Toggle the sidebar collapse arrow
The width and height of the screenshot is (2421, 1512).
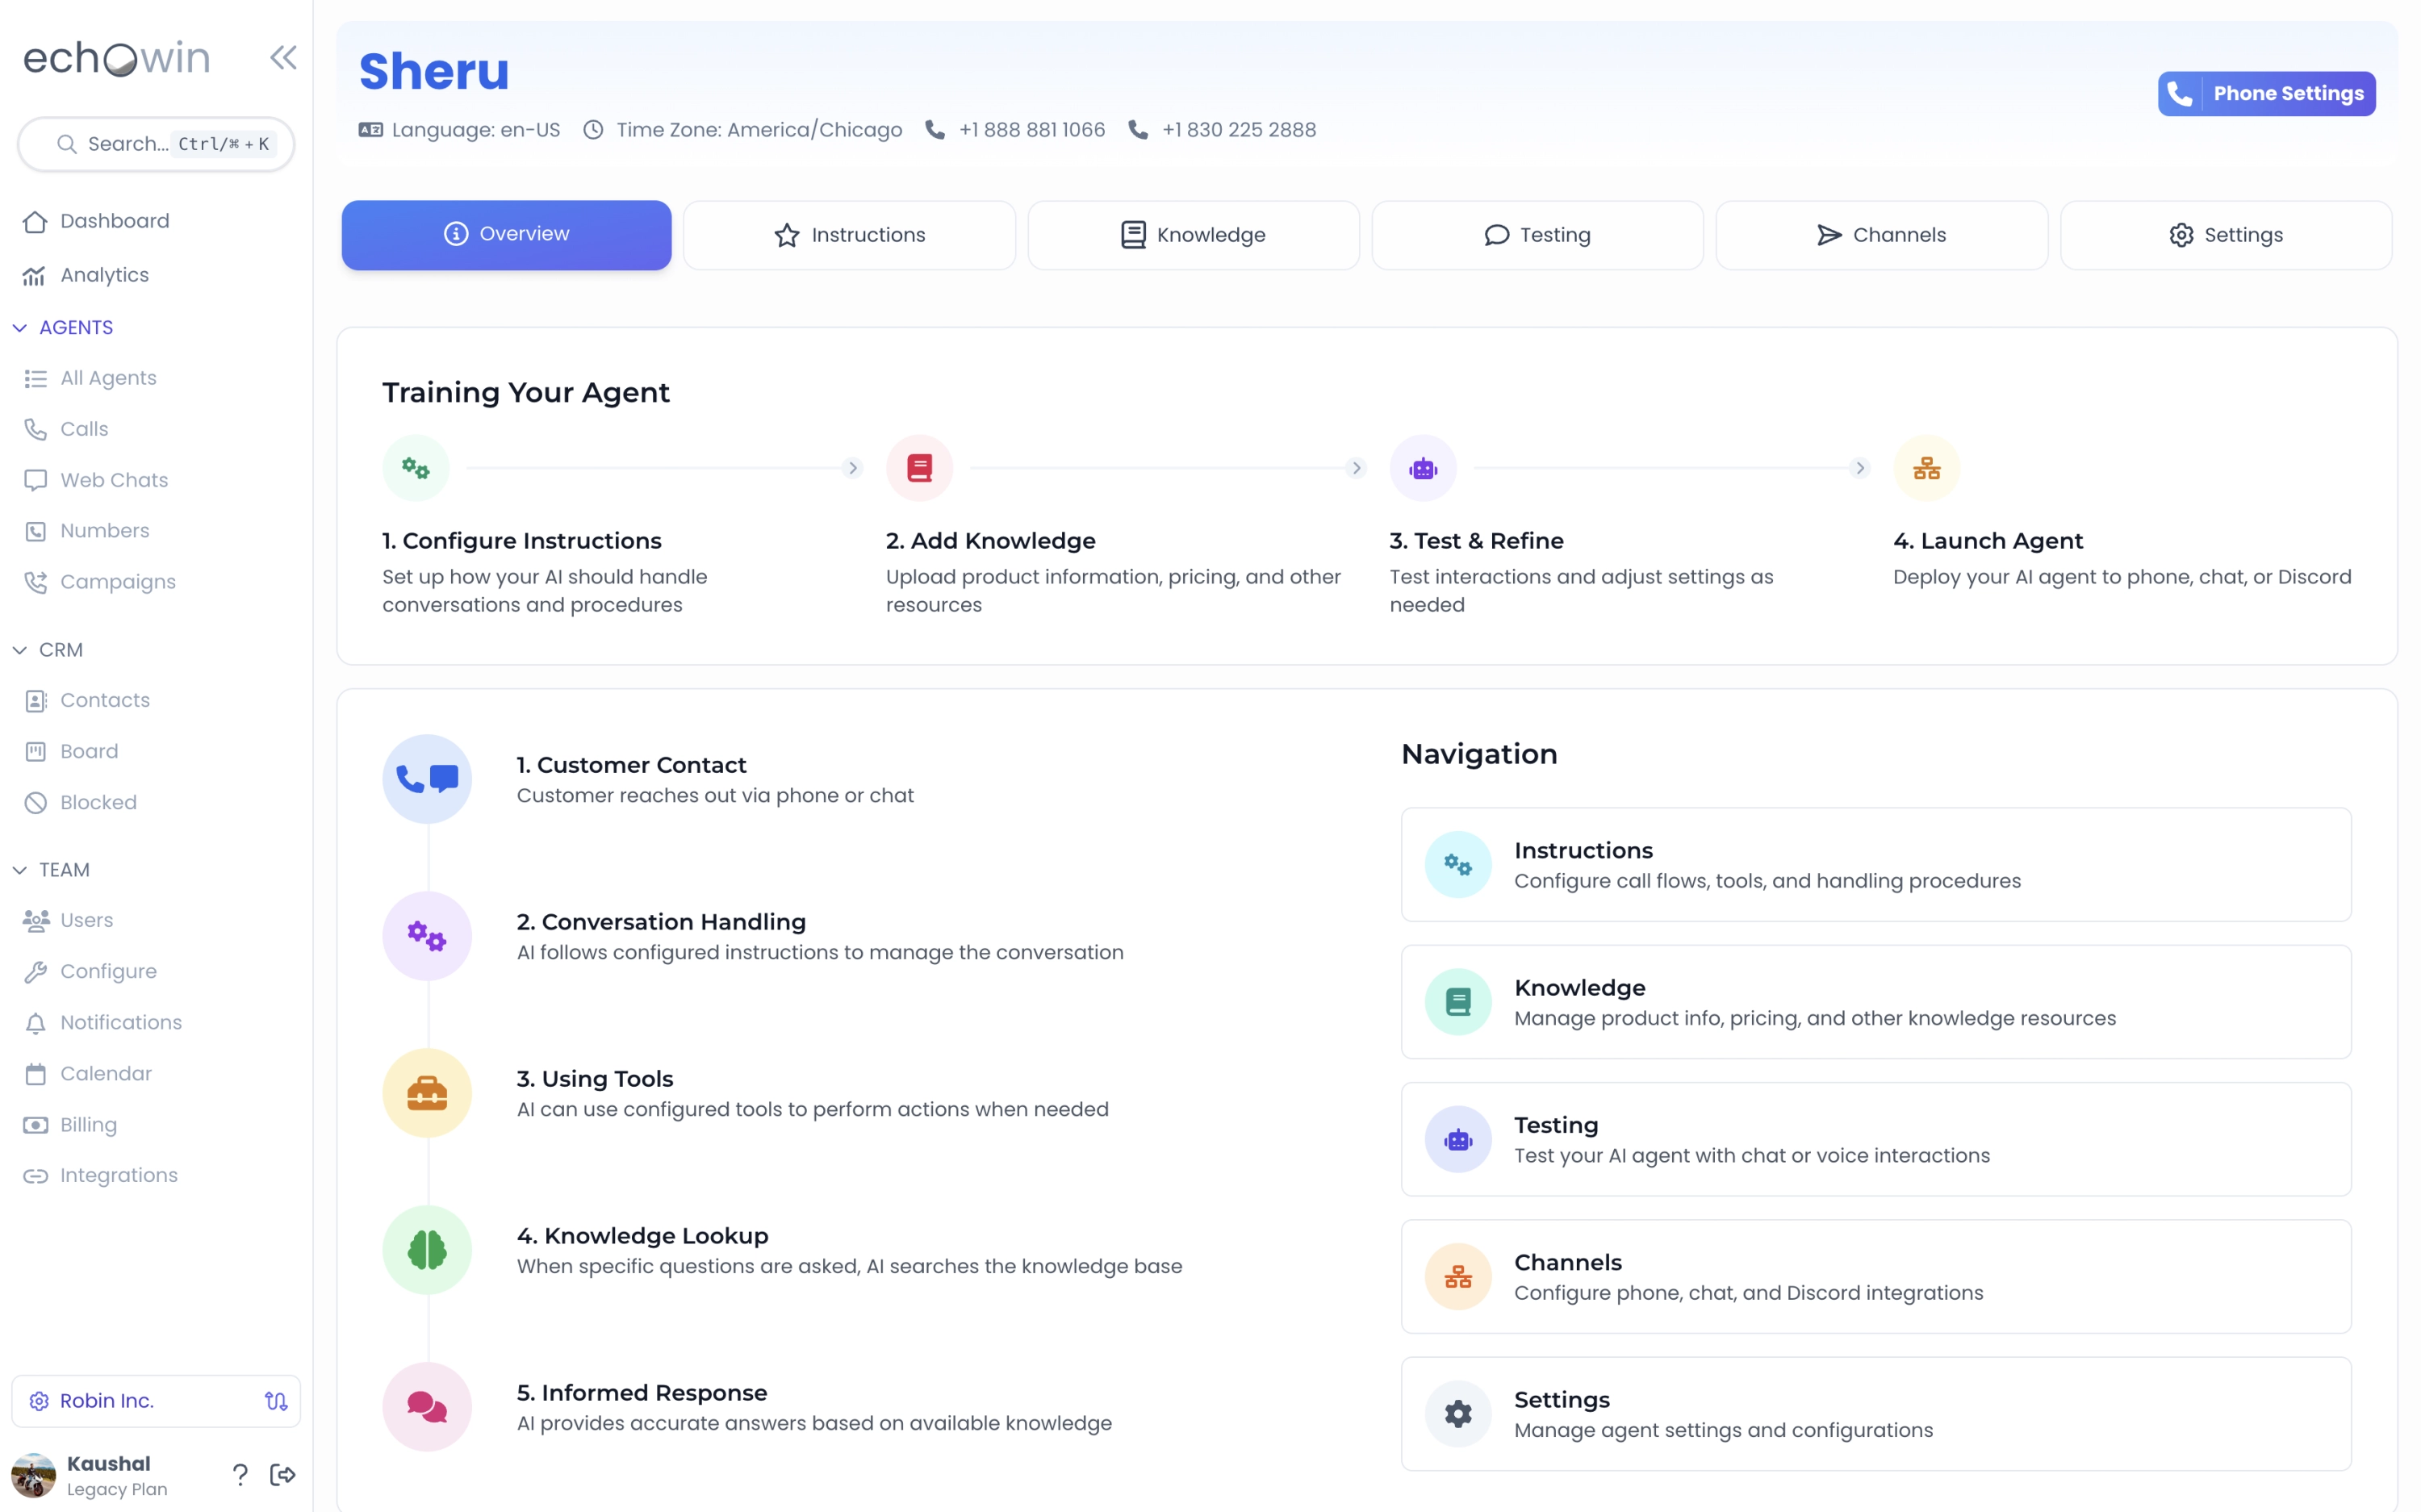pyautogui.click(x=282, y=57)
